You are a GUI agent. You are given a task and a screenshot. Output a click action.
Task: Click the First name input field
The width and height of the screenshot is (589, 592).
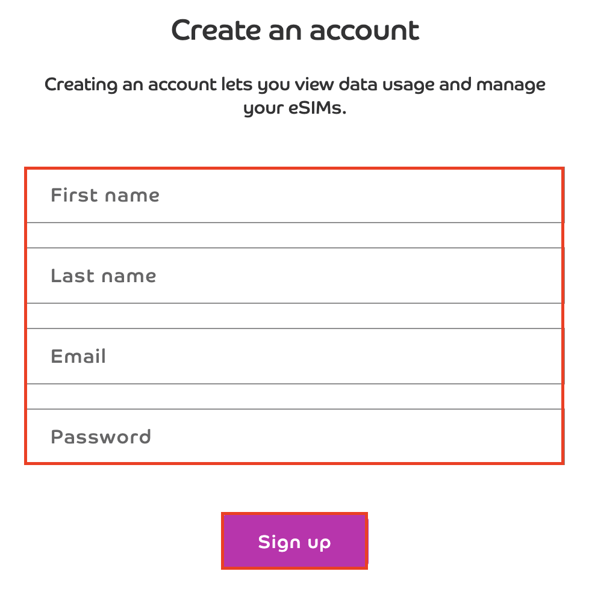294,196
